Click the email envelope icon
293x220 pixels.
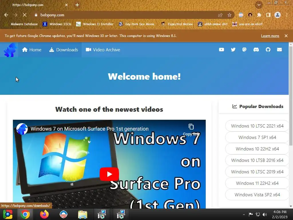[279, 50]
